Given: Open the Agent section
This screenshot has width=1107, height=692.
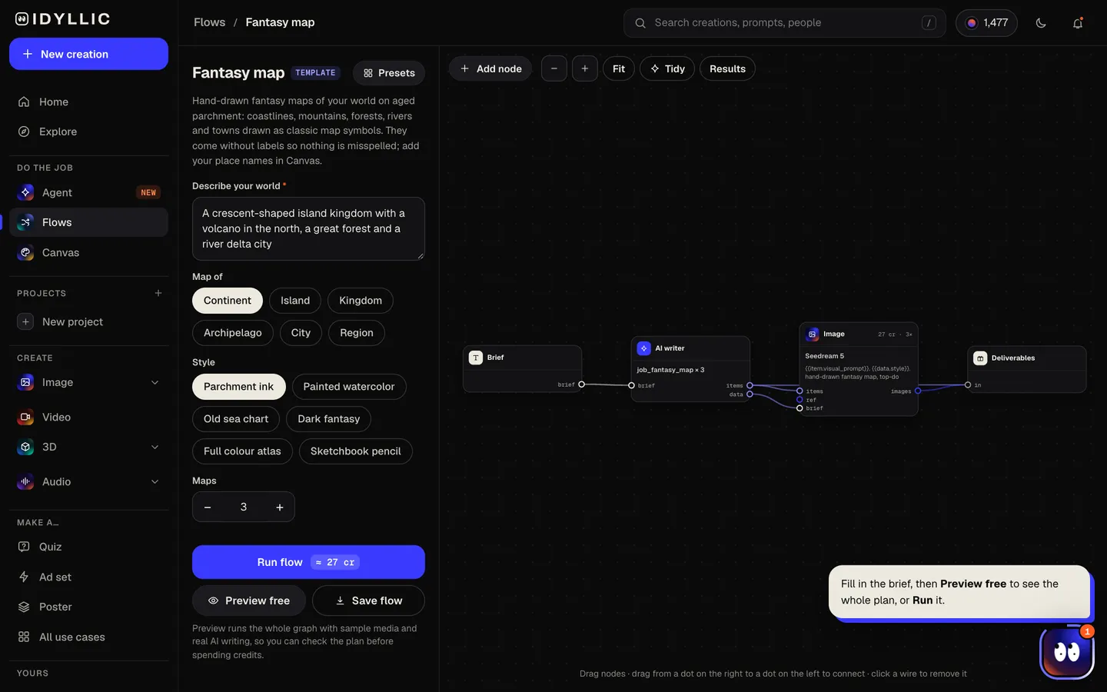Looking at the screenshot, I should pos(88,192).
